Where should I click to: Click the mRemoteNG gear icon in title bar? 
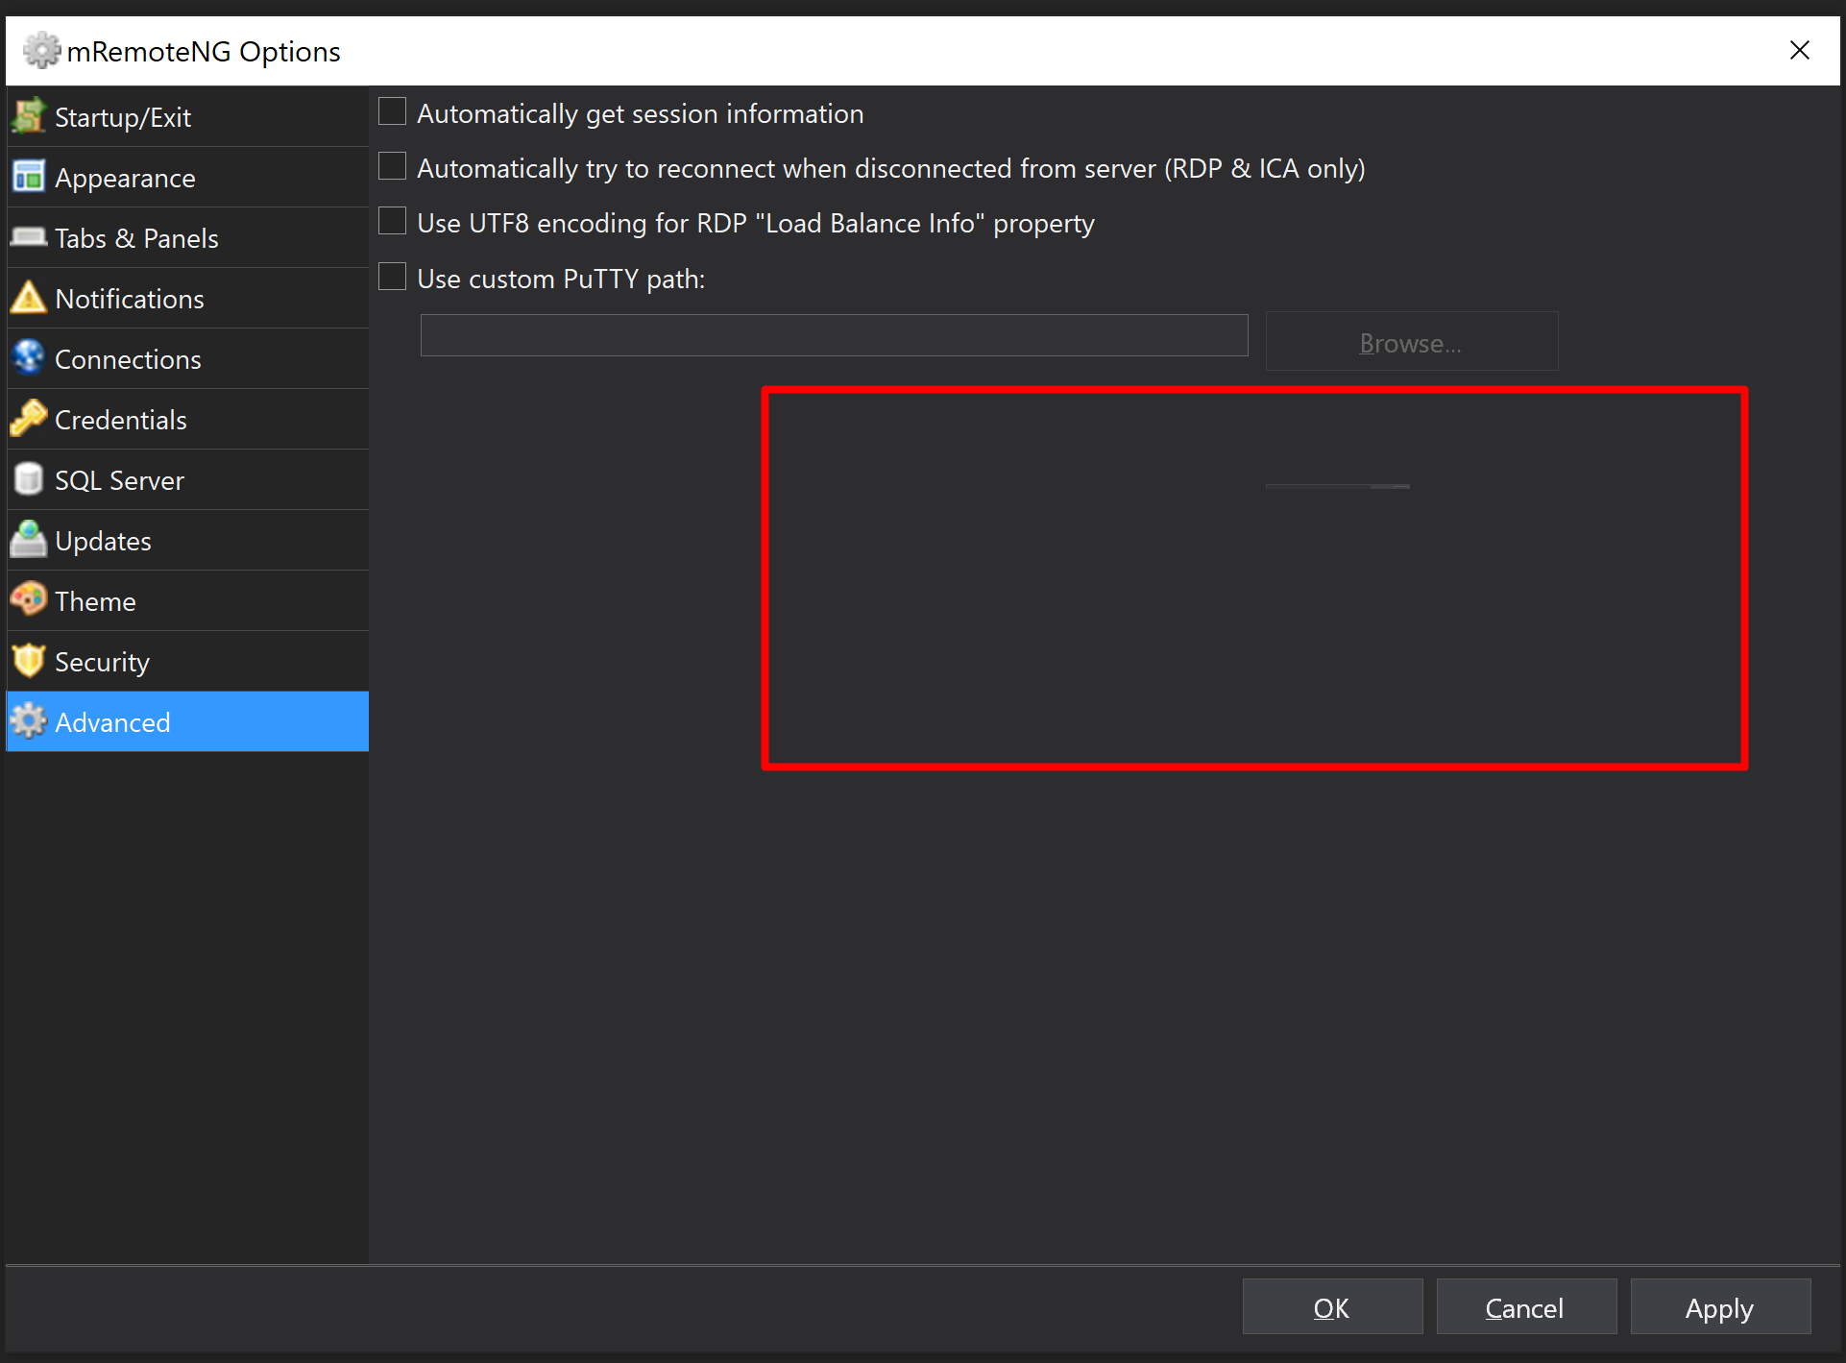pyautogui.click(x=42, y=50)
